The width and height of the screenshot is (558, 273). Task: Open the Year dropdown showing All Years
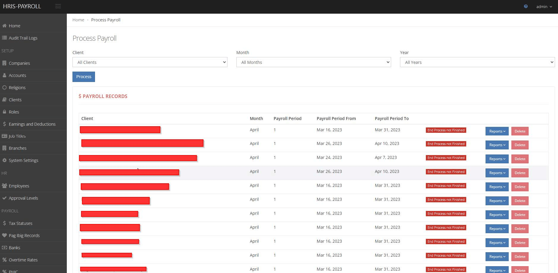click(477, 62)
